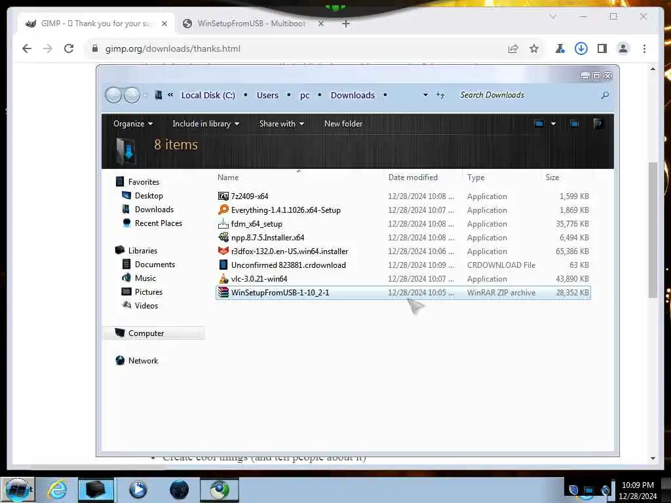Select Recent Places in navigation pane
This screenshot has width=671, height=503.
159,223
